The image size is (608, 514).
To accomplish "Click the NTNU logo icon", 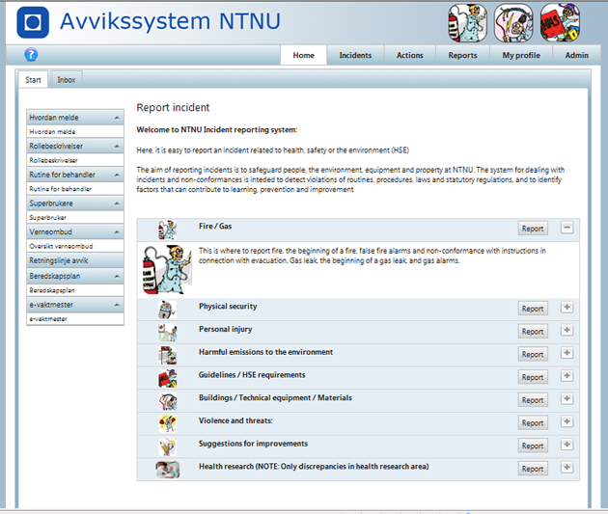I will tap(33, 22).
